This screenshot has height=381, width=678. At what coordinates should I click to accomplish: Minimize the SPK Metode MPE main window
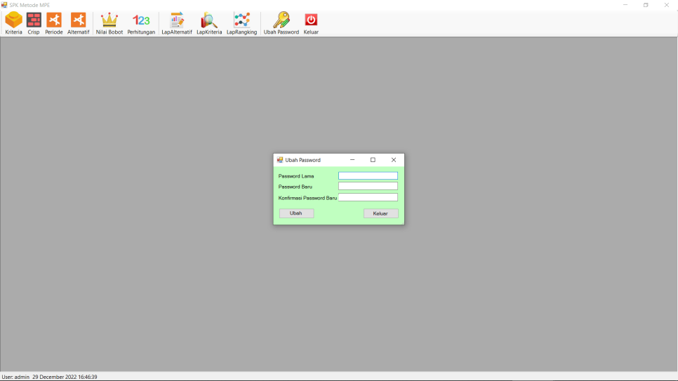[625, 5]
